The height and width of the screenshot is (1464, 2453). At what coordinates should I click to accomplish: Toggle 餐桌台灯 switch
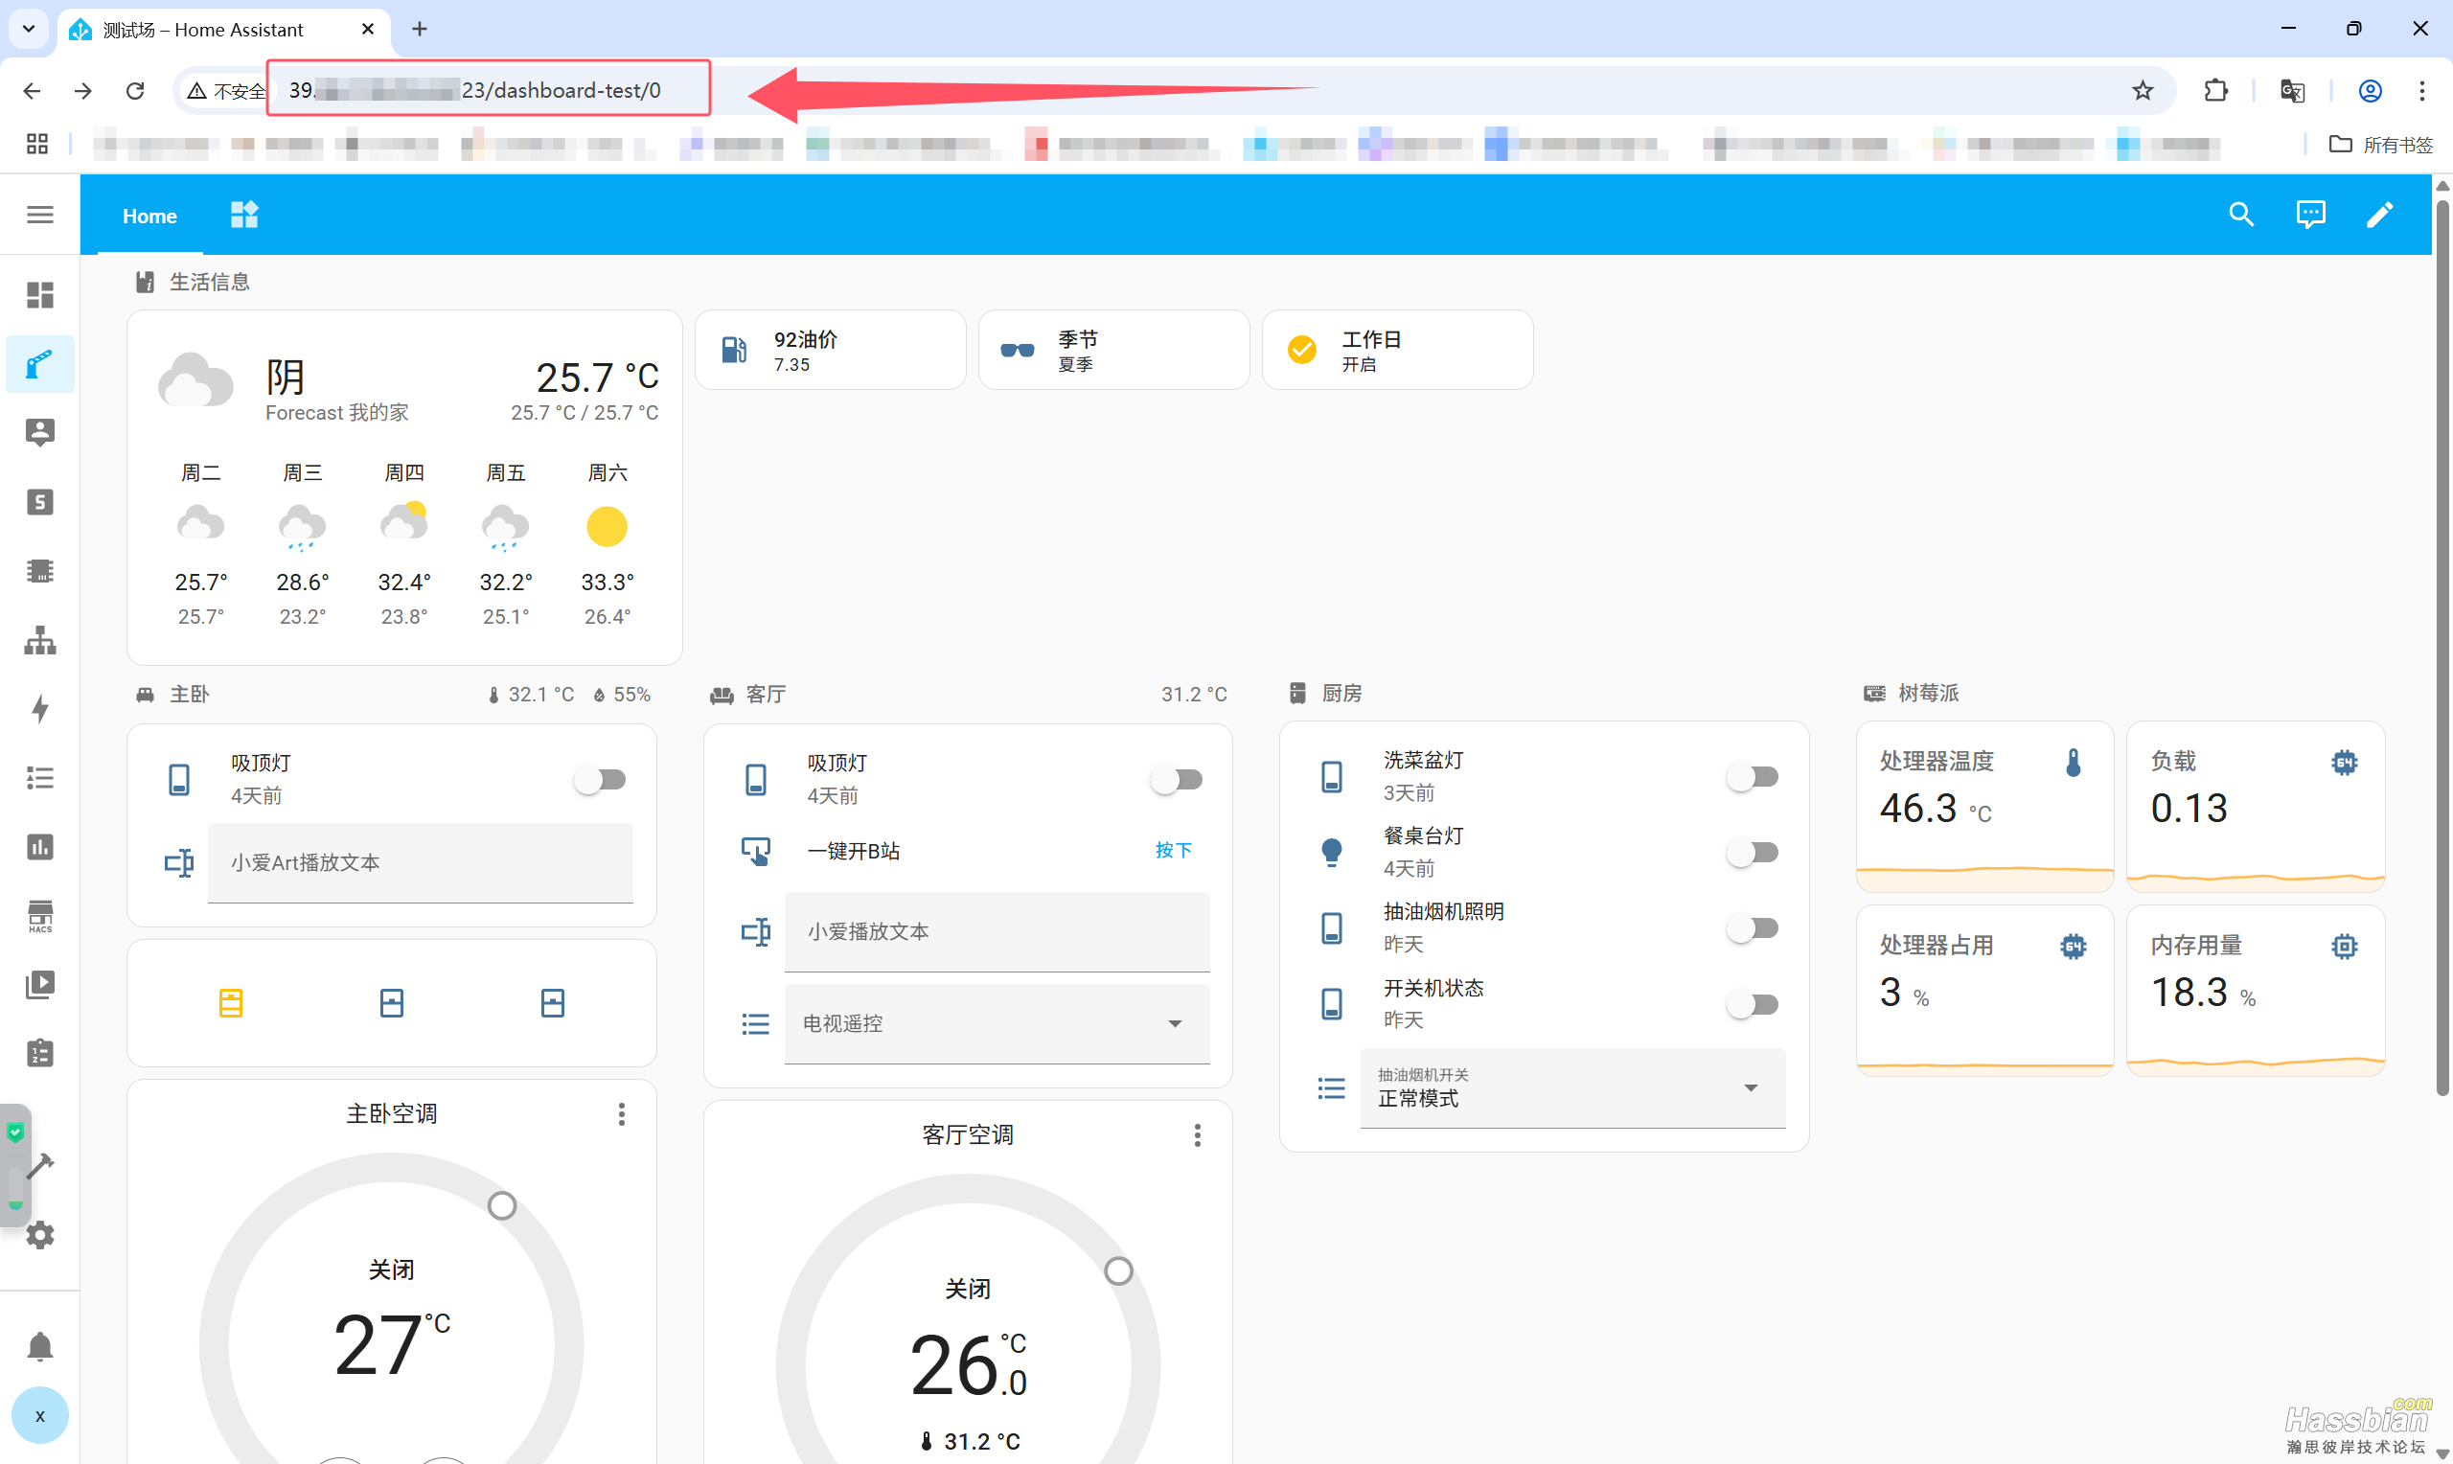(x=1753, y=852)
